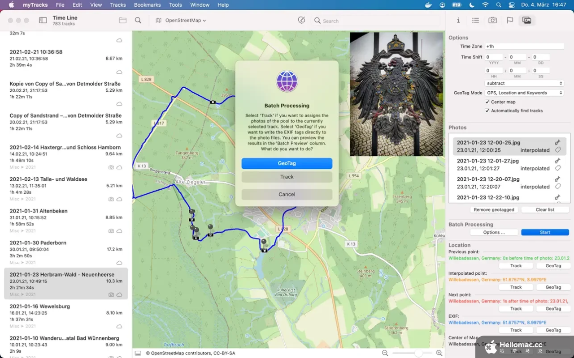Open the Tracks menu
574x358 pixels.
(x=118, y=5)
